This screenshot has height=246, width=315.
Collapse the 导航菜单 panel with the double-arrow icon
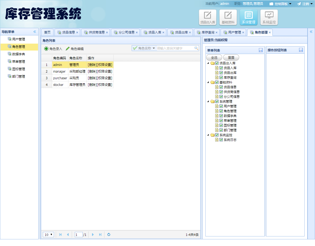coord(35,32)
